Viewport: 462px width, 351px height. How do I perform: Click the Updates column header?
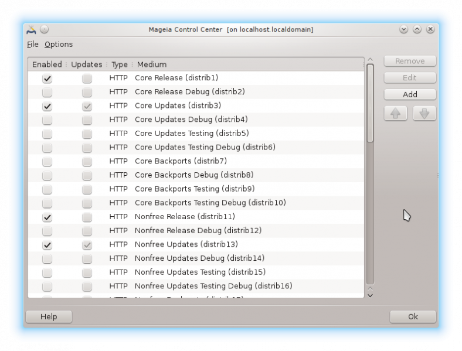pos(87,64)
